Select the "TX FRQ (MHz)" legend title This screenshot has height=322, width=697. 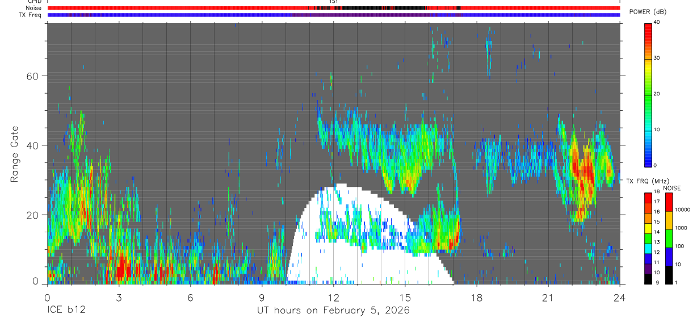(x=648, y=181)
